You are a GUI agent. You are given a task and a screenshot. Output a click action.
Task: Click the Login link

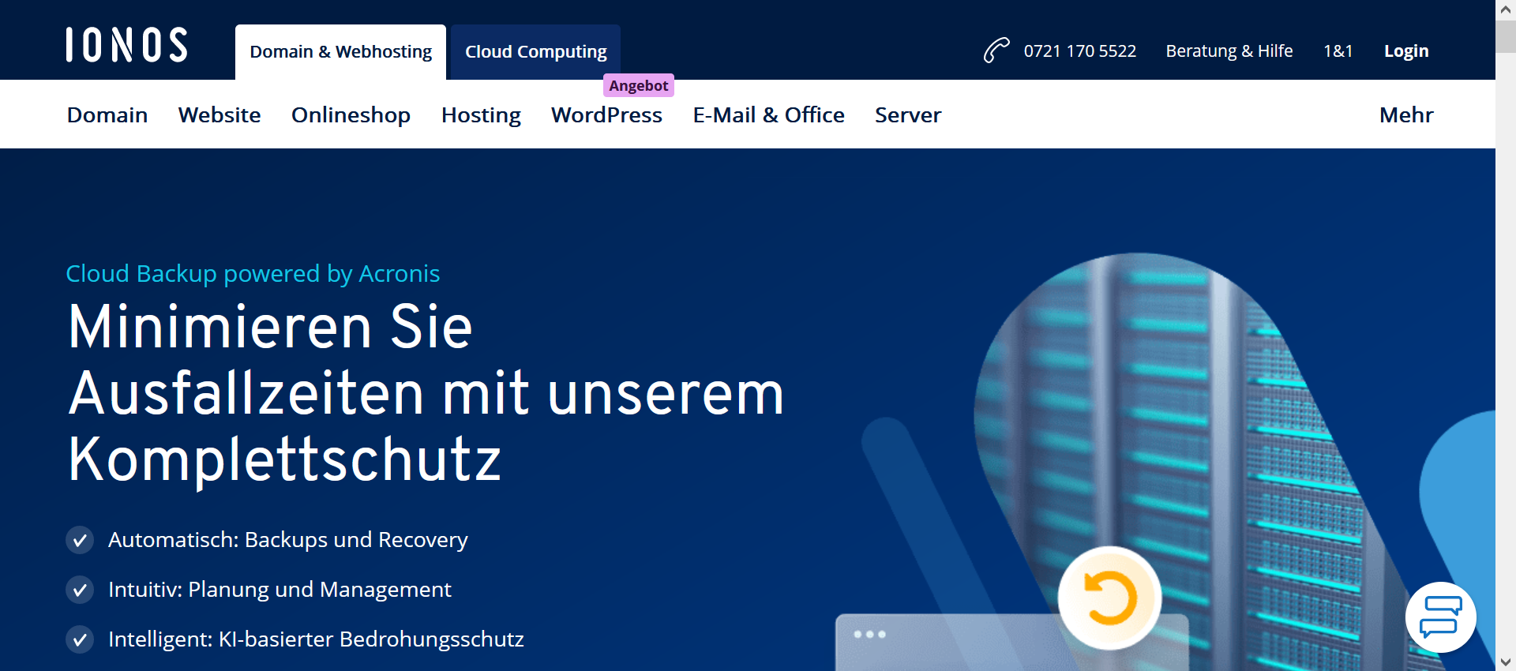pyautogui.click(x=1405, y=51)
